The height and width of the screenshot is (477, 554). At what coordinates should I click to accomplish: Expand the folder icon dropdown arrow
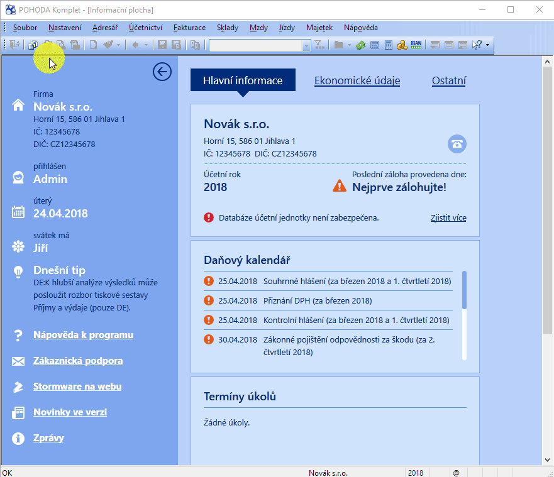pyautogui.click(x=349, y=45)
